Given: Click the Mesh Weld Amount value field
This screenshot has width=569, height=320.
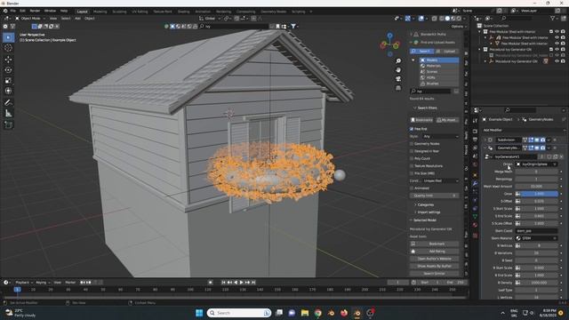Looking at the screenshot, I should [x=536, y=187].
